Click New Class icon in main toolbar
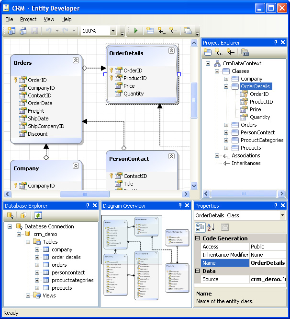 150,31
